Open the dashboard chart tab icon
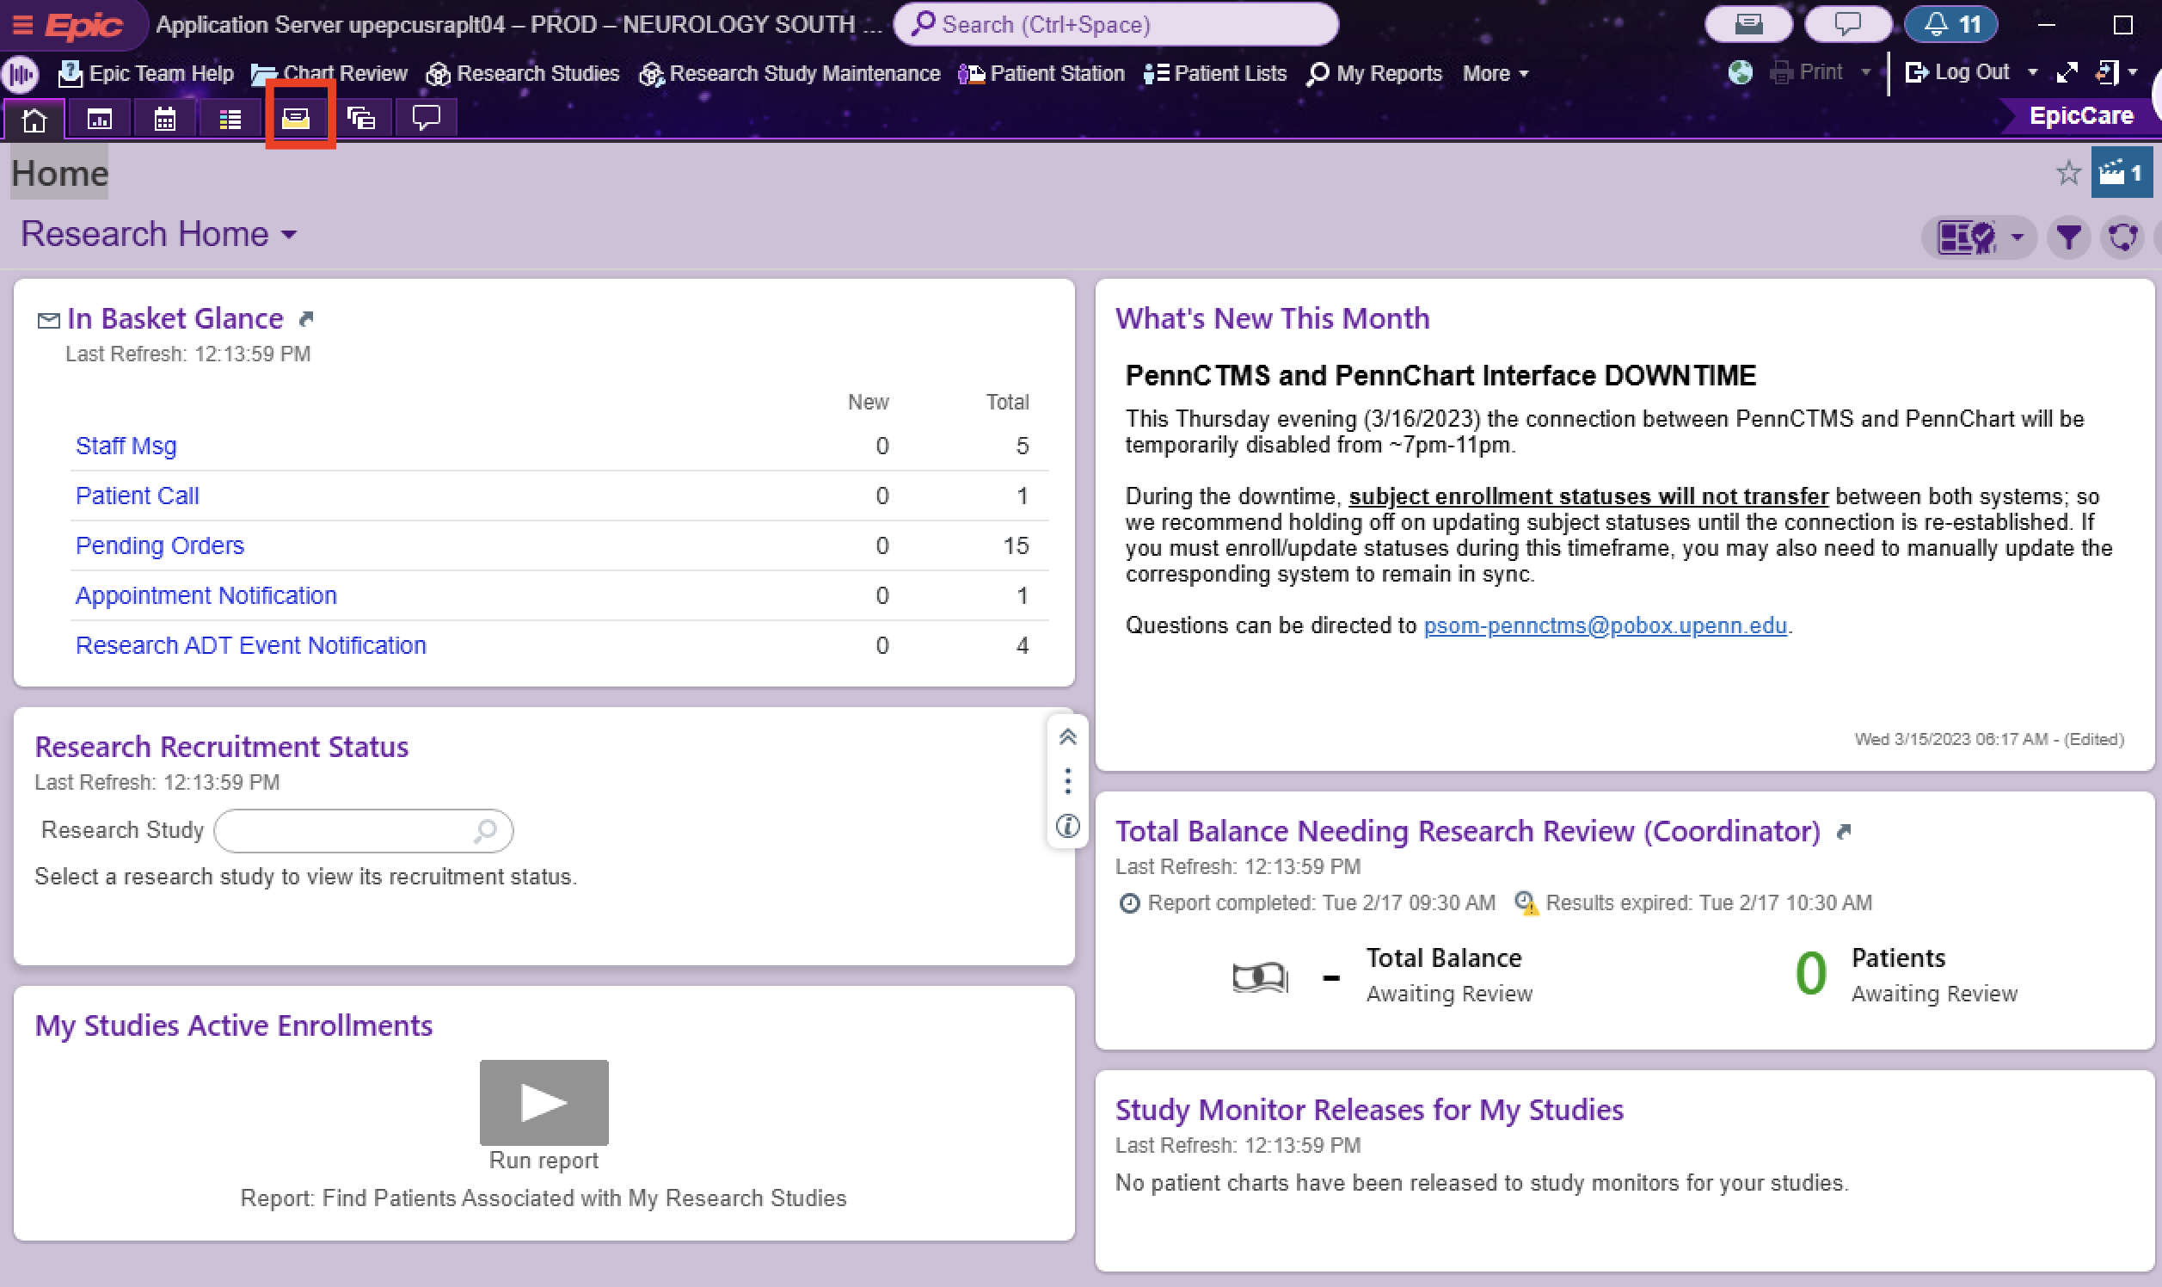Viewport: 2162px width, 1287px height. pos(100,119)
